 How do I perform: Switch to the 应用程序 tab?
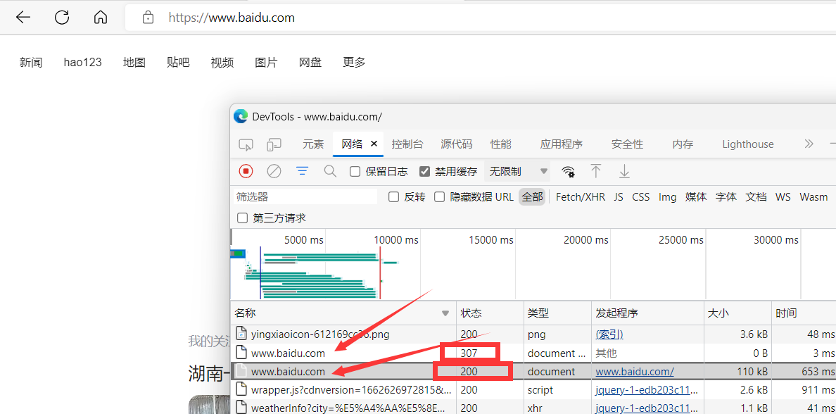562,144
